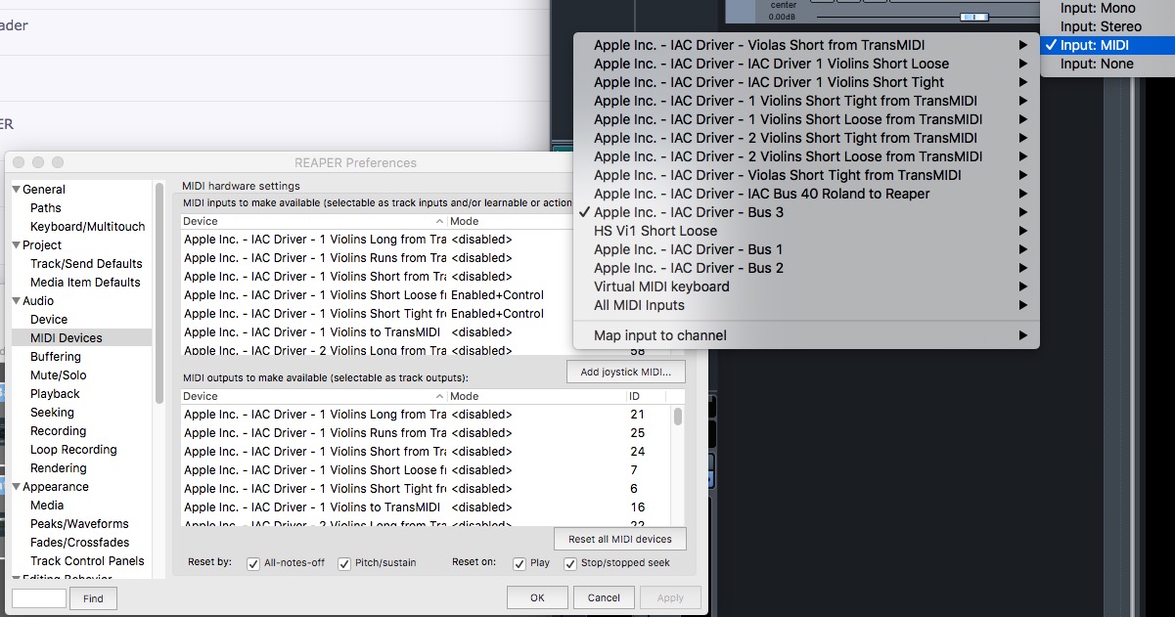Select Violas Short Tight from TransMIDI

(x=806, y=175)
